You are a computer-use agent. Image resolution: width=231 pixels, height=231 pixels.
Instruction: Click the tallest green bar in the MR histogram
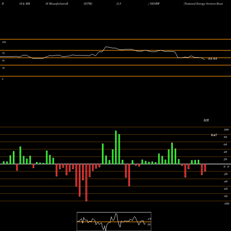[x=116, y=147]
